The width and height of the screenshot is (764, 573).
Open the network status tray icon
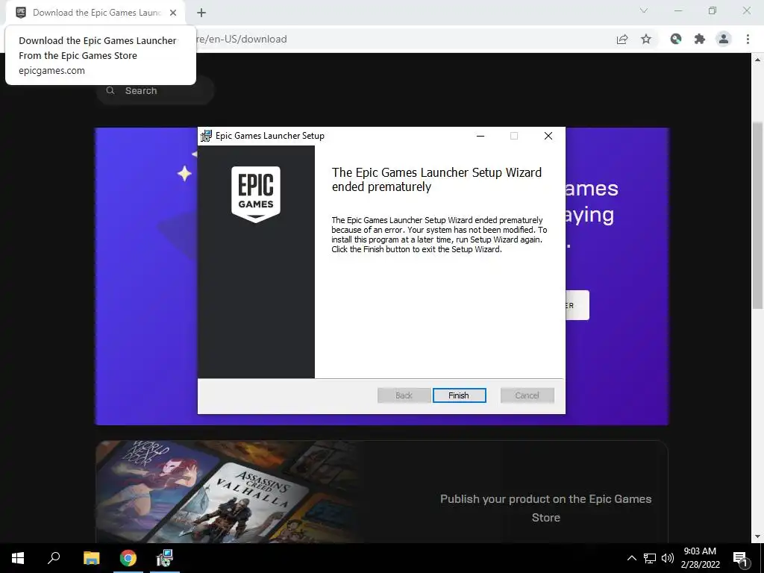tap(650, 558)
